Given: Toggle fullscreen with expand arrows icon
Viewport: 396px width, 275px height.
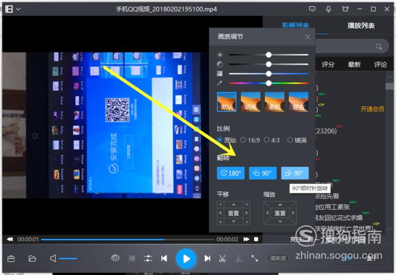Looking at the screenshot, I should 255,258.
